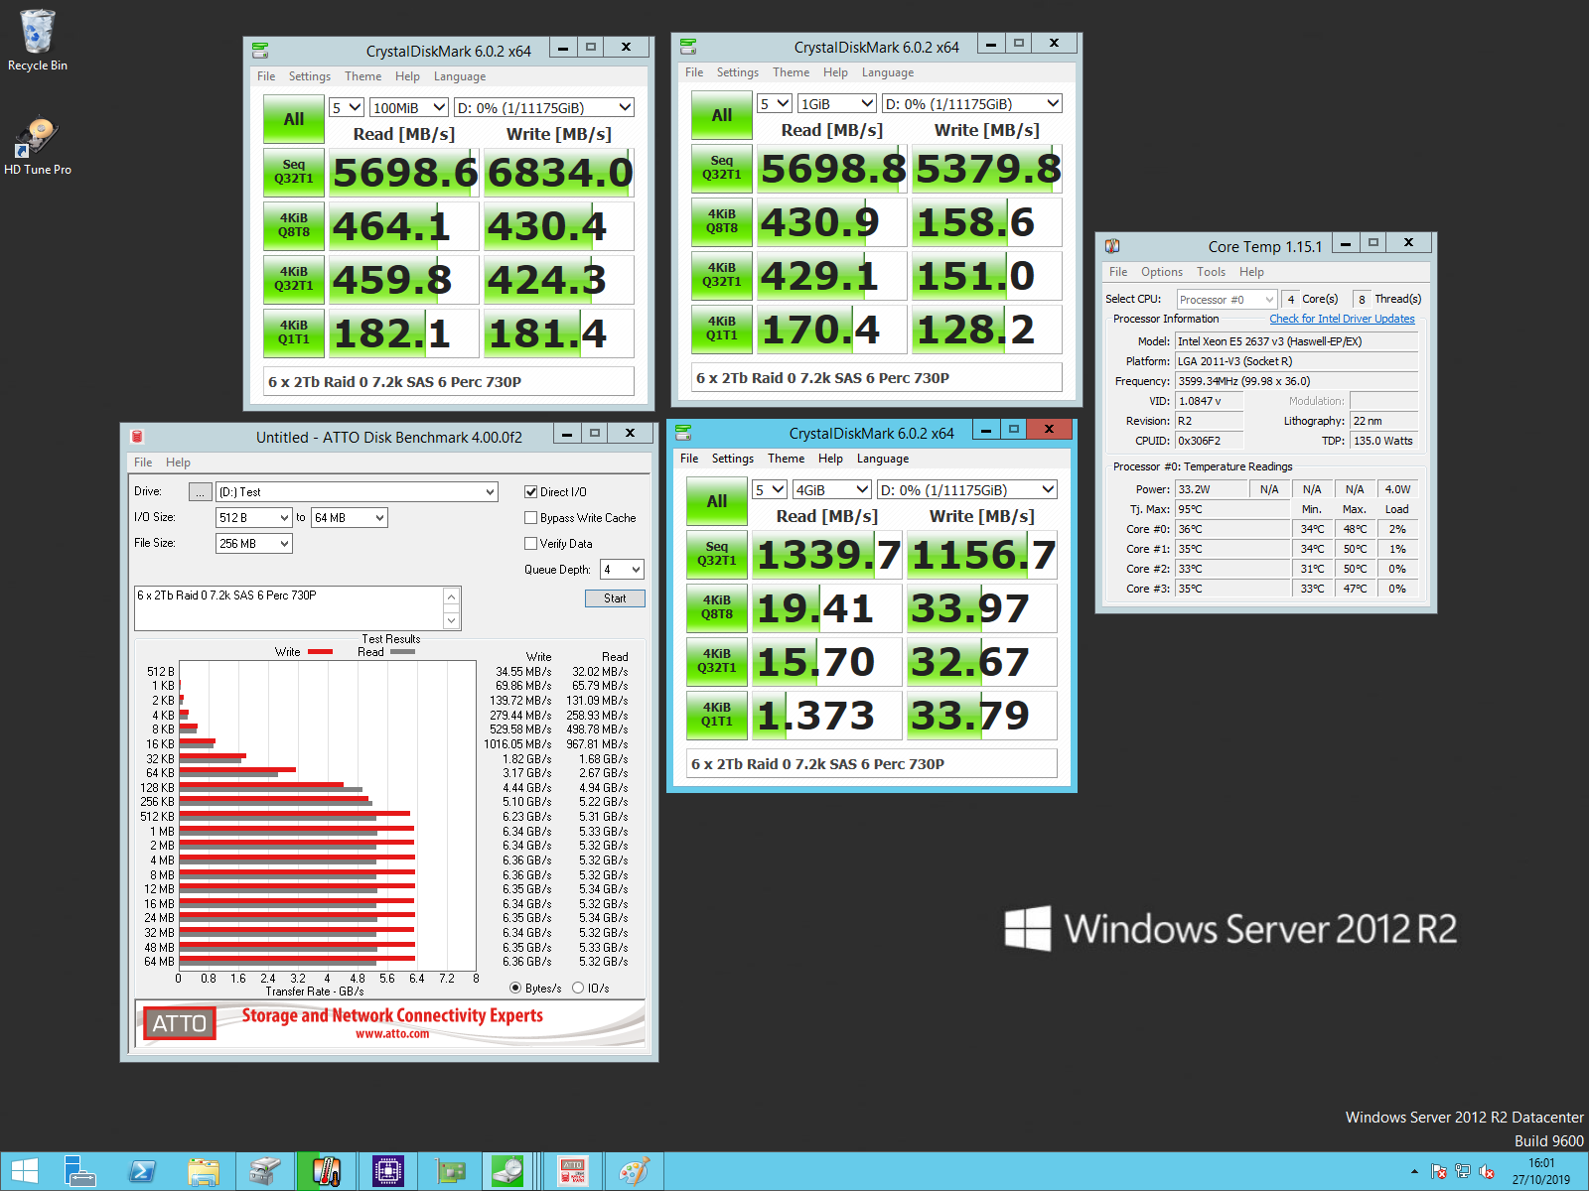The height and width of the screenshot is (1191, 1589).
Task: Switch to Core Temp in the taskbar
Action: tap(326, 1171)
